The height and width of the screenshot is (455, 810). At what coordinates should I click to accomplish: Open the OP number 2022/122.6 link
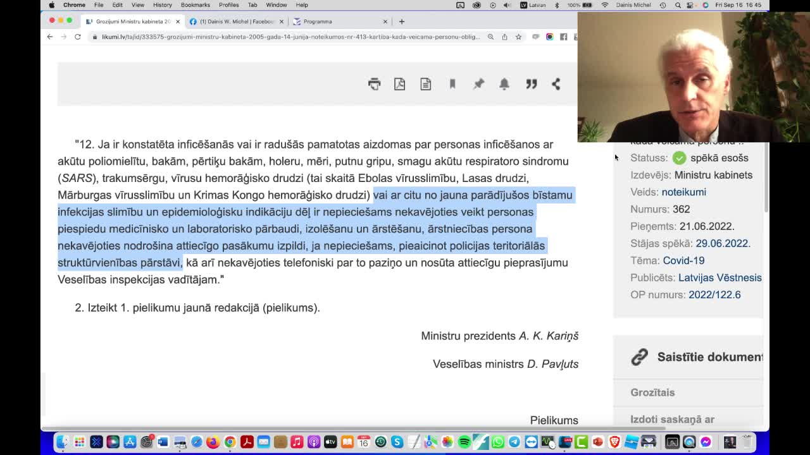coord(714,294)
